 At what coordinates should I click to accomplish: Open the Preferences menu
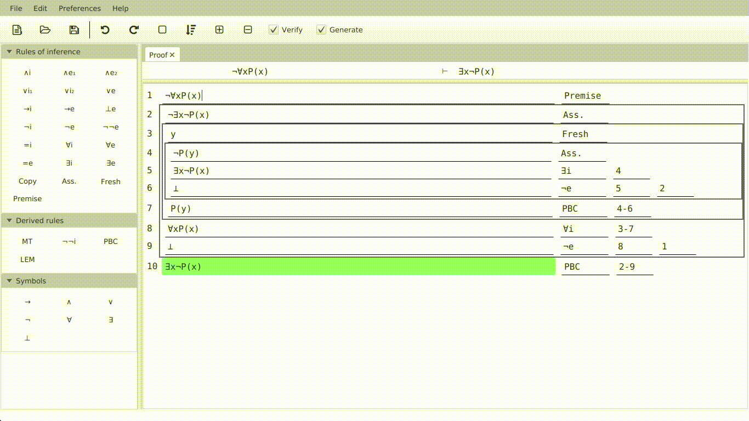tap(80, 8)
